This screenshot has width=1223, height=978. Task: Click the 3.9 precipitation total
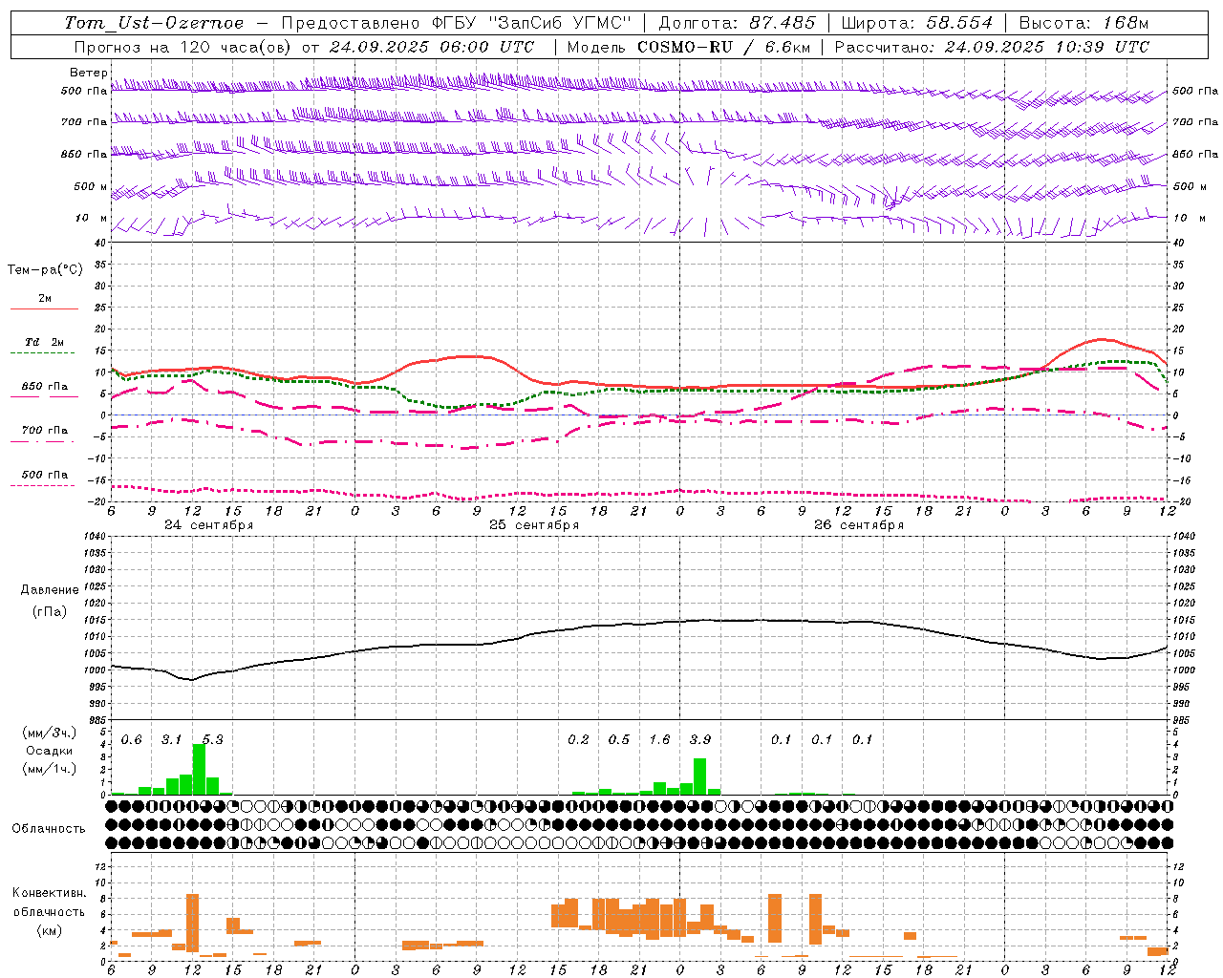click(x=700, y=740)
